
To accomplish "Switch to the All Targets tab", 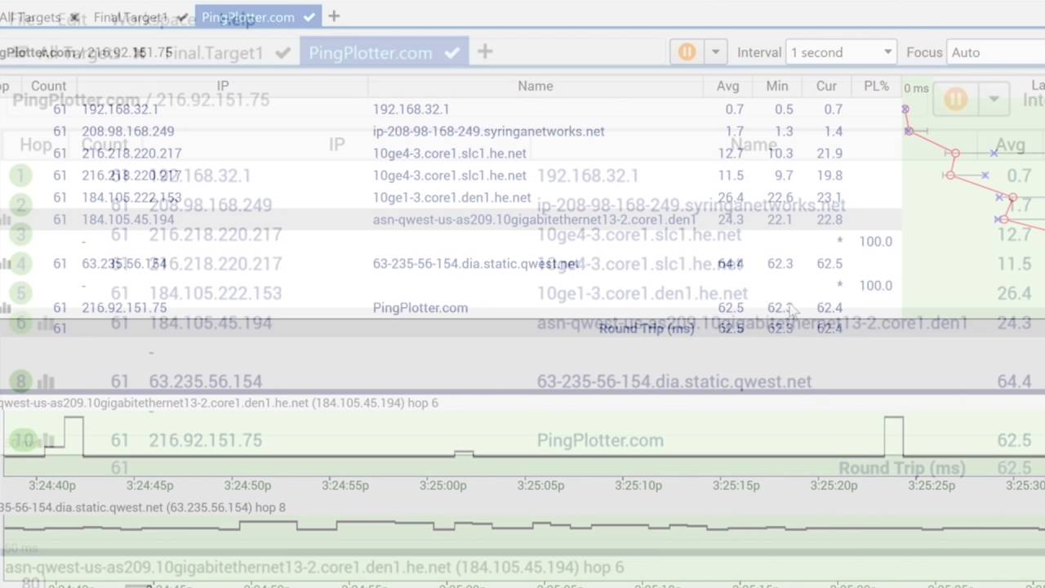I will pos(31,17).
